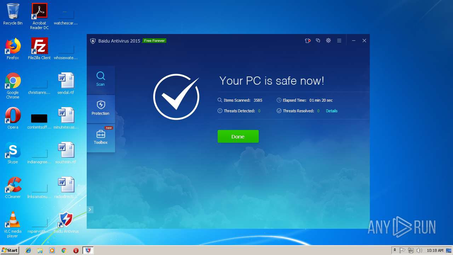453x255 pixels.
Task: Open Action Center flag tray icon
Action: pos(402,250)
